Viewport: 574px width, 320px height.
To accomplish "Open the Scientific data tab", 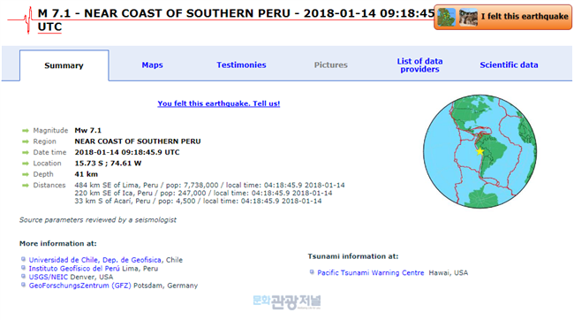I will 509,65.
